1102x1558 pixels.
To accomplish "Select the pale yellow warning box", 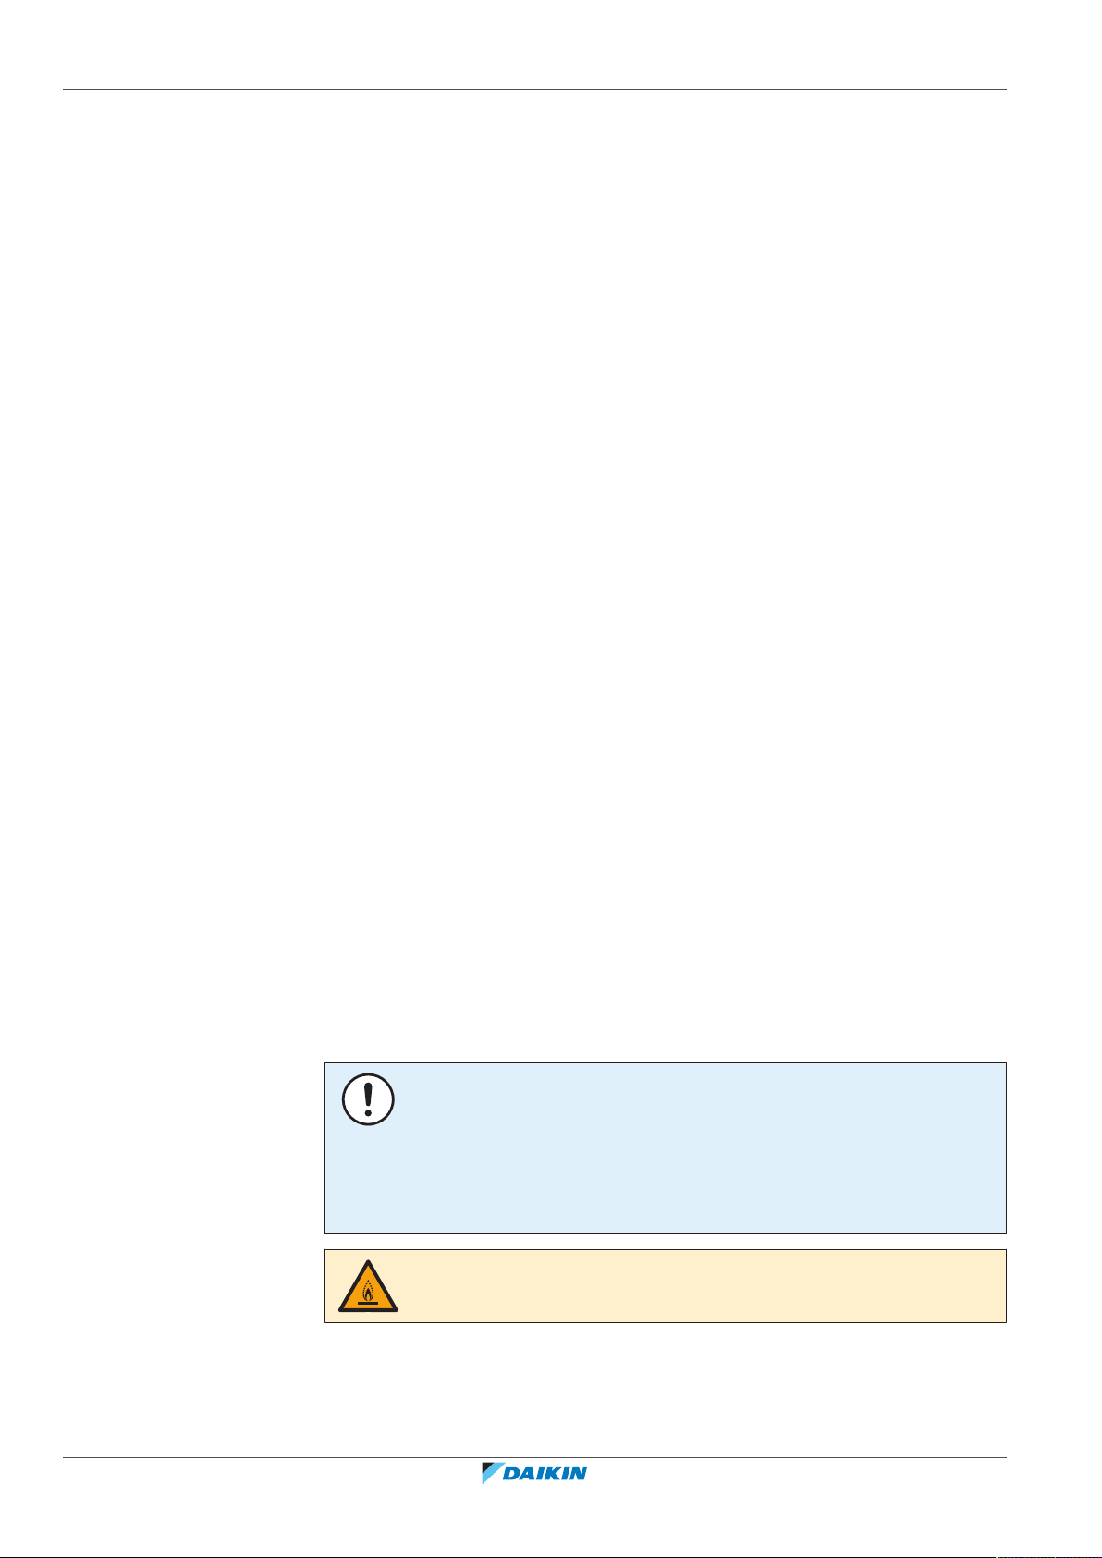I will tap(665, 1286).
